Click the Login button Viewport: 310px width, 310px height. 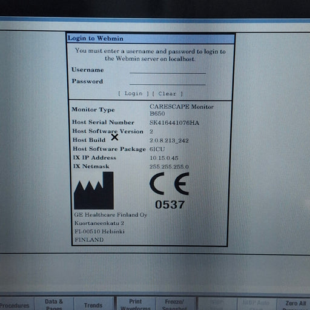pyautogui.click(x=133, y=93)
